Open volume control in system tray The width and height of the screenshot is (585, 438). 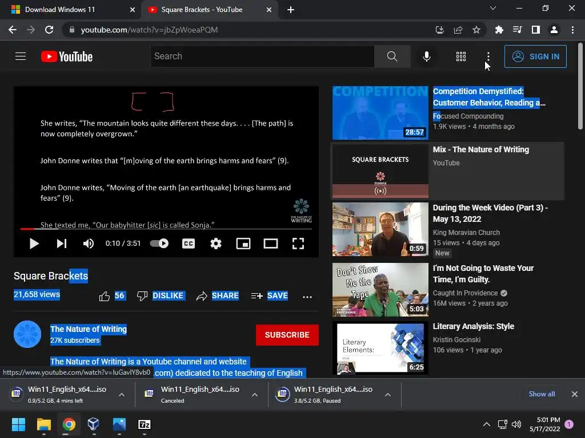(516, 424)
